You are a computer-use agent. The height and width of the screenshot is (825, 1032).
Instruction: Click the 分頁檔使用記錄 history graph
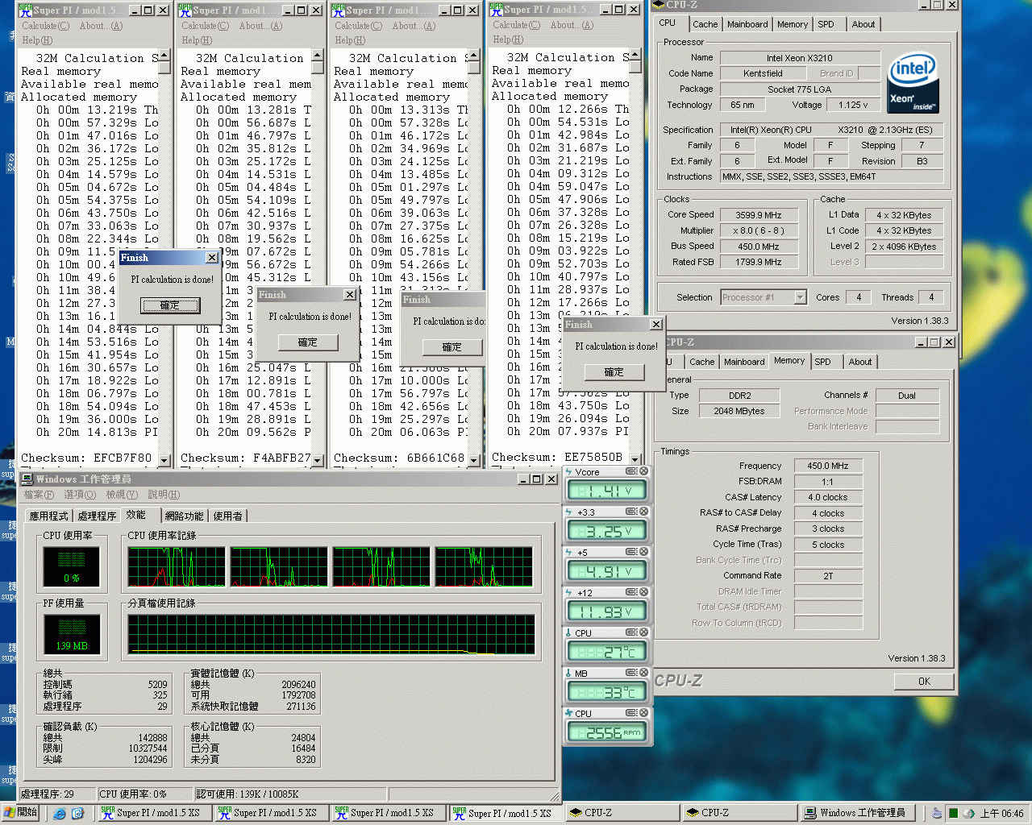point(331,635)
